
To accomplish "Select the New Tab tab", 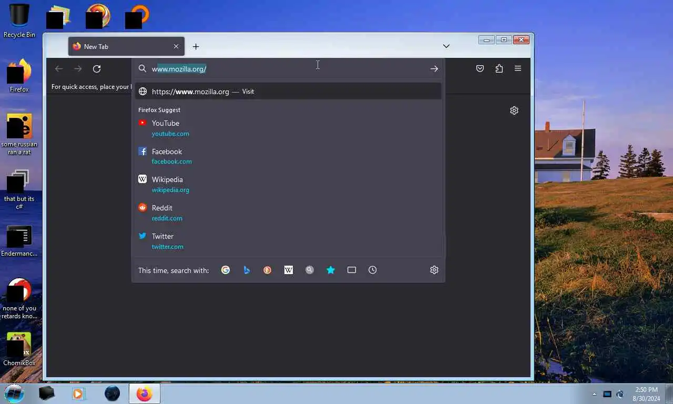I will [126, 46].
